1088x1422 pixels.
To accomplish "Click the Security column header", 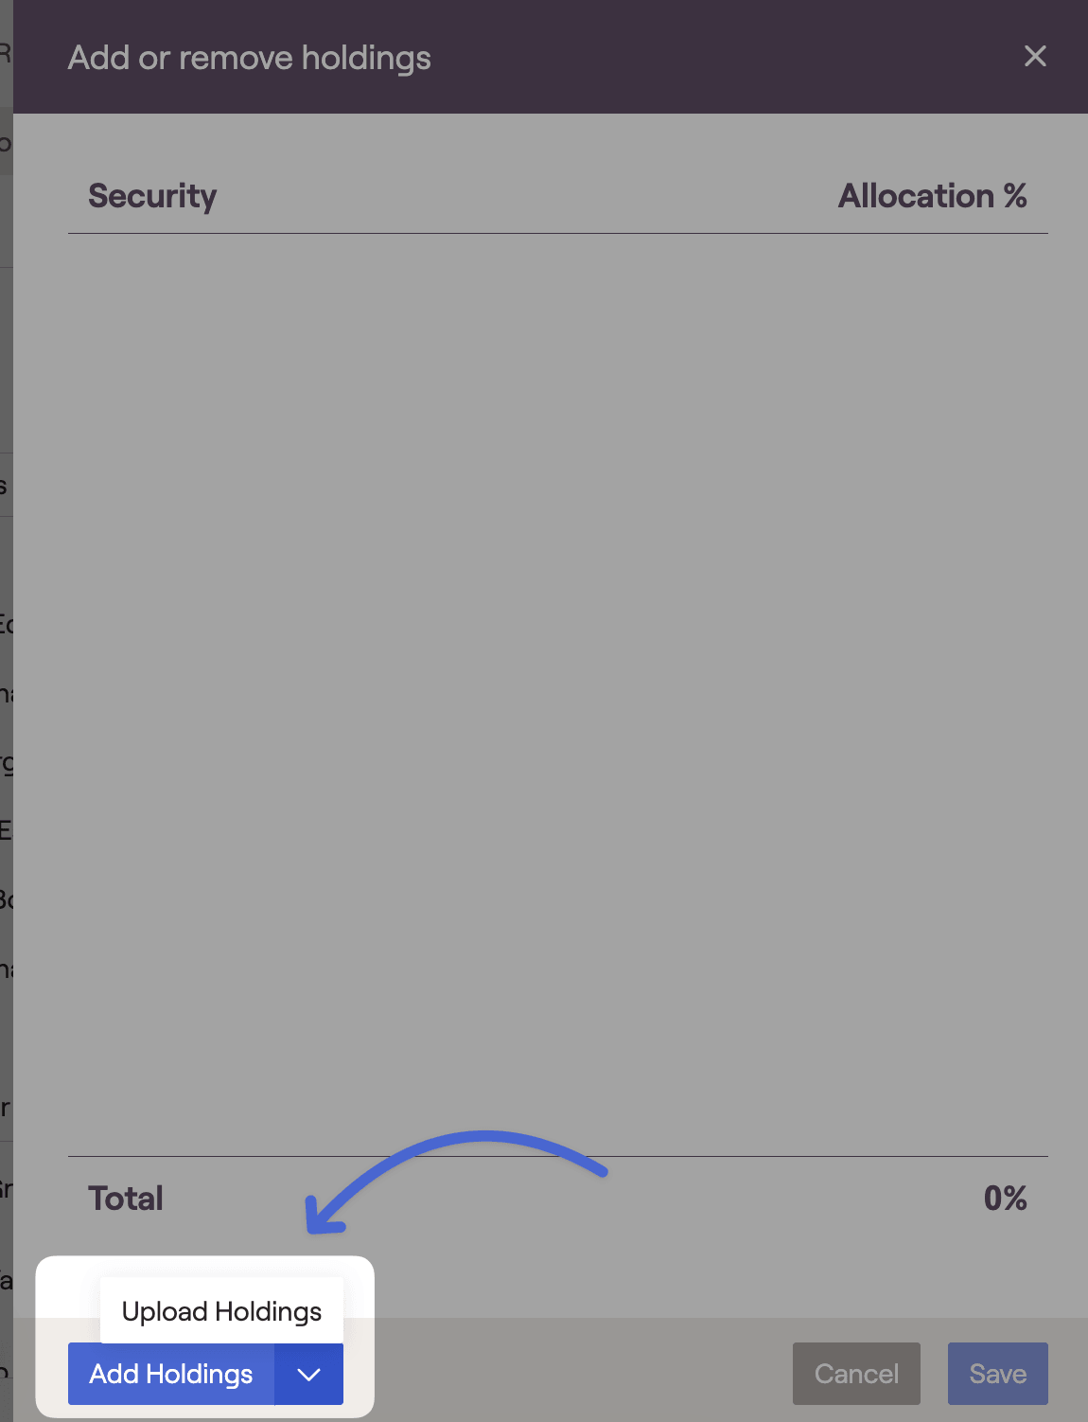I will coord(152,196).
